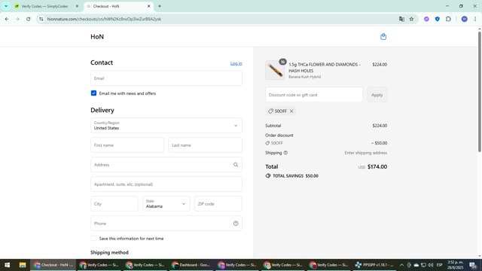482x271 pixels.
Task: Click the blue shield extension icon
Action: (437, 19)
